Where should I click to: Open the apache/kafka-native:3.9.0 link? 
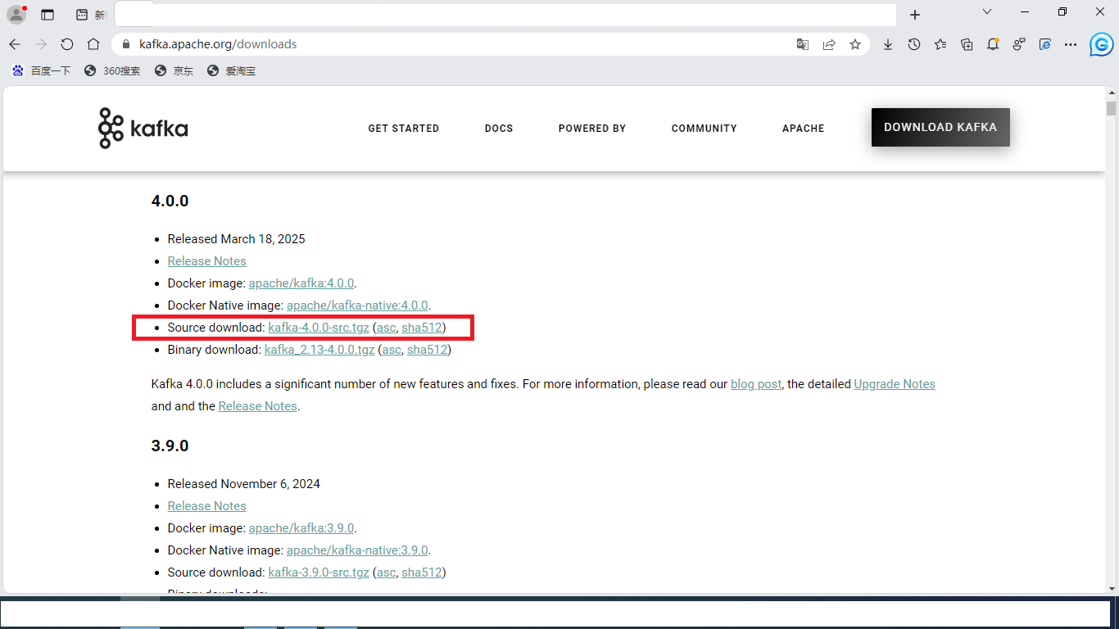357,550
